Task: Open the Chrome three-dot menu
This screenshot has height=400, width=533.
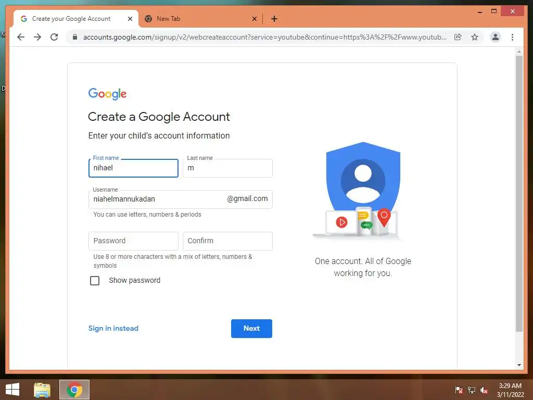Action: point(512,37)
